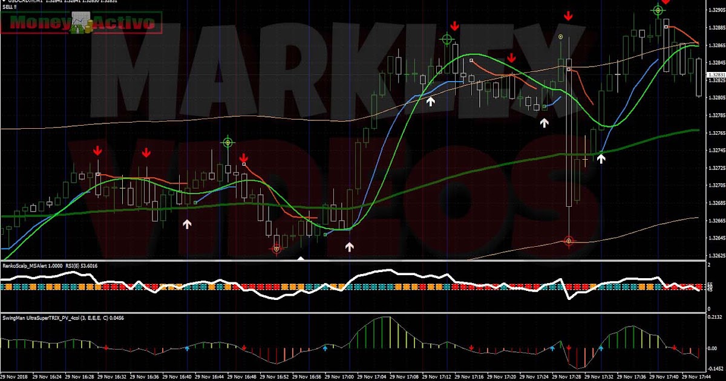This screenshot has width=726, height=381.
Task: Click the current price tag 1.32831
Action: point(716,74)
